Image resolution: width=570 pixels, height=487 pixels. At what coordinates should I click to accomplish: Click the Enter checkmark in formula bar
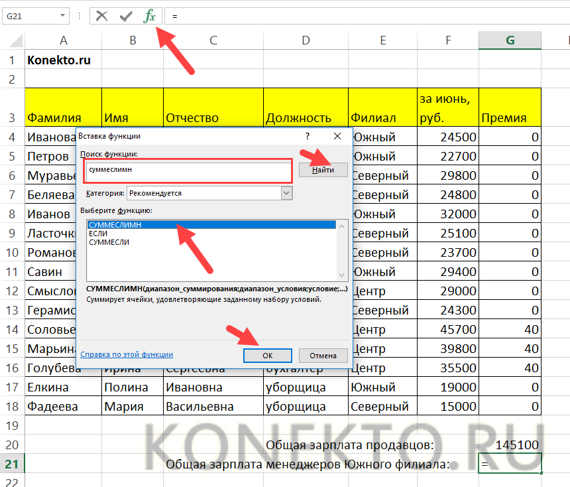coord(126,16)
